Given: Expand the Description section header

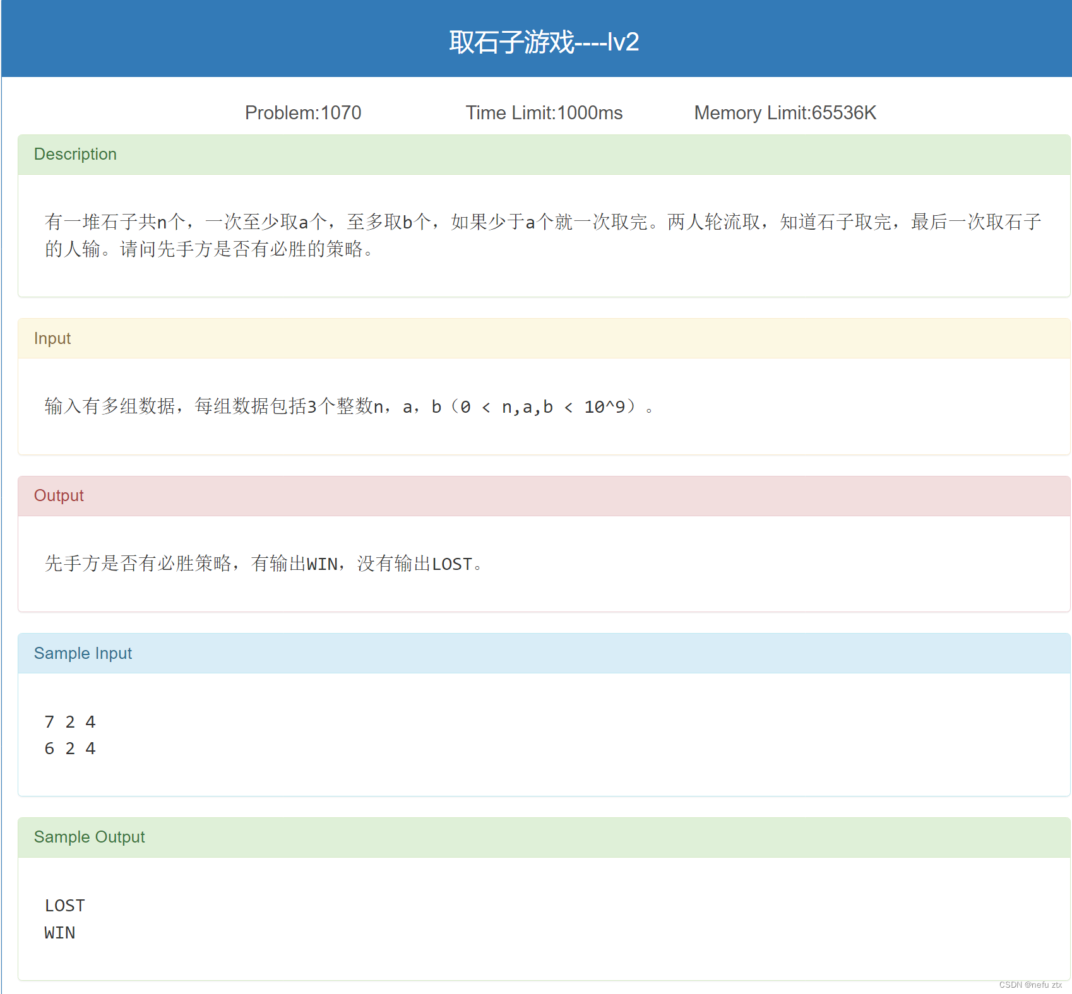Looking at the screenshot, I should pyautogui.click(x=75, y=154).
